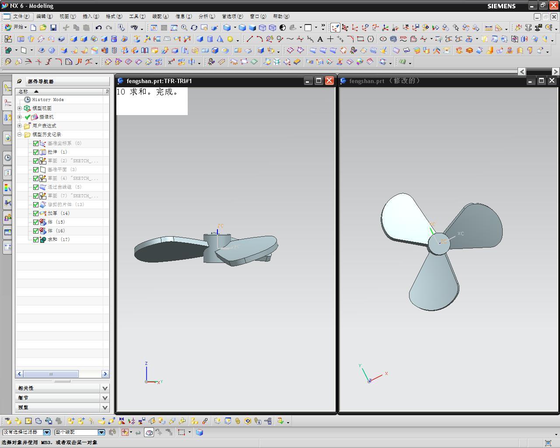This screenshot has width=560, height=448.
Task: Toggle the 基准平面 (3) checkbox
Action: point(36,169)
